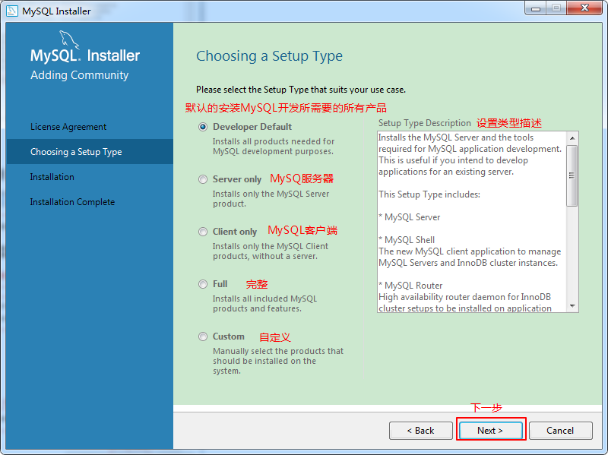Click inside the Setup Type Description text box
This screenshot has height=455, width=608.
tap(471, 220)
